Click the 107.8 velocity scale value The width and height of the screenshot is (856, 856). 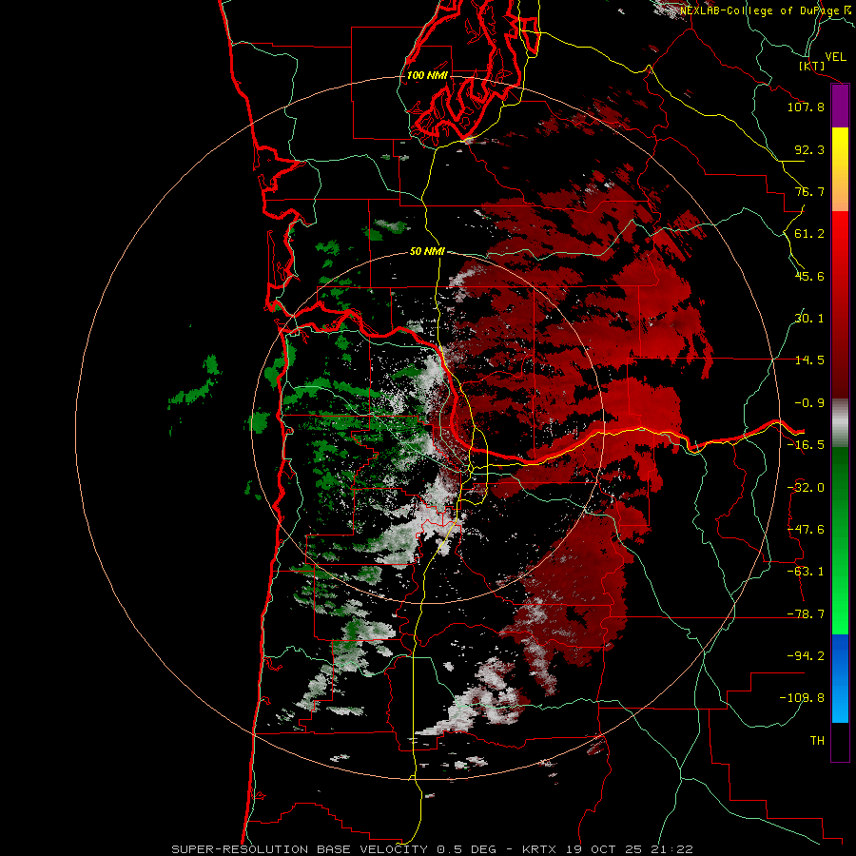coord(806,107)
